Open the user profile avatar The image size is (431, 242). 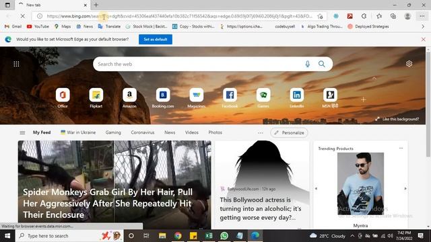pos(407,16)
